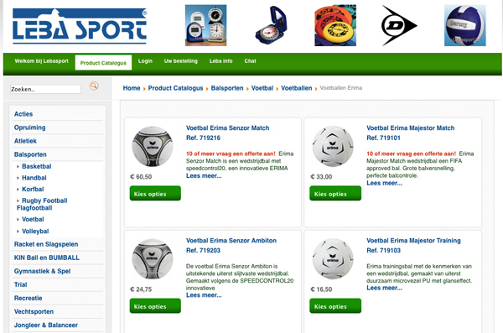
Task: Click Ref. 719101 text
Action: [383, 138]
